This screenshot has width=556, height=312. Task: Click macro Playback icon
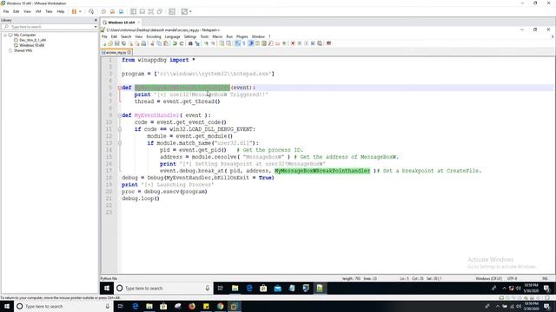[x=307, y=43]
